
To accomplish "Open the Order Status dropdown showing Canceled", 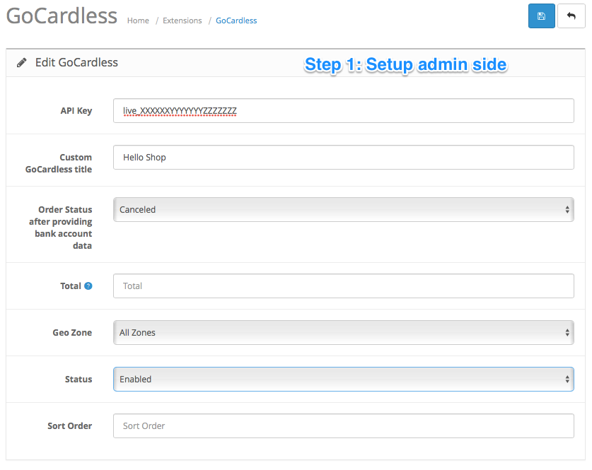I will pyautogui.click(x=344, y=209).
